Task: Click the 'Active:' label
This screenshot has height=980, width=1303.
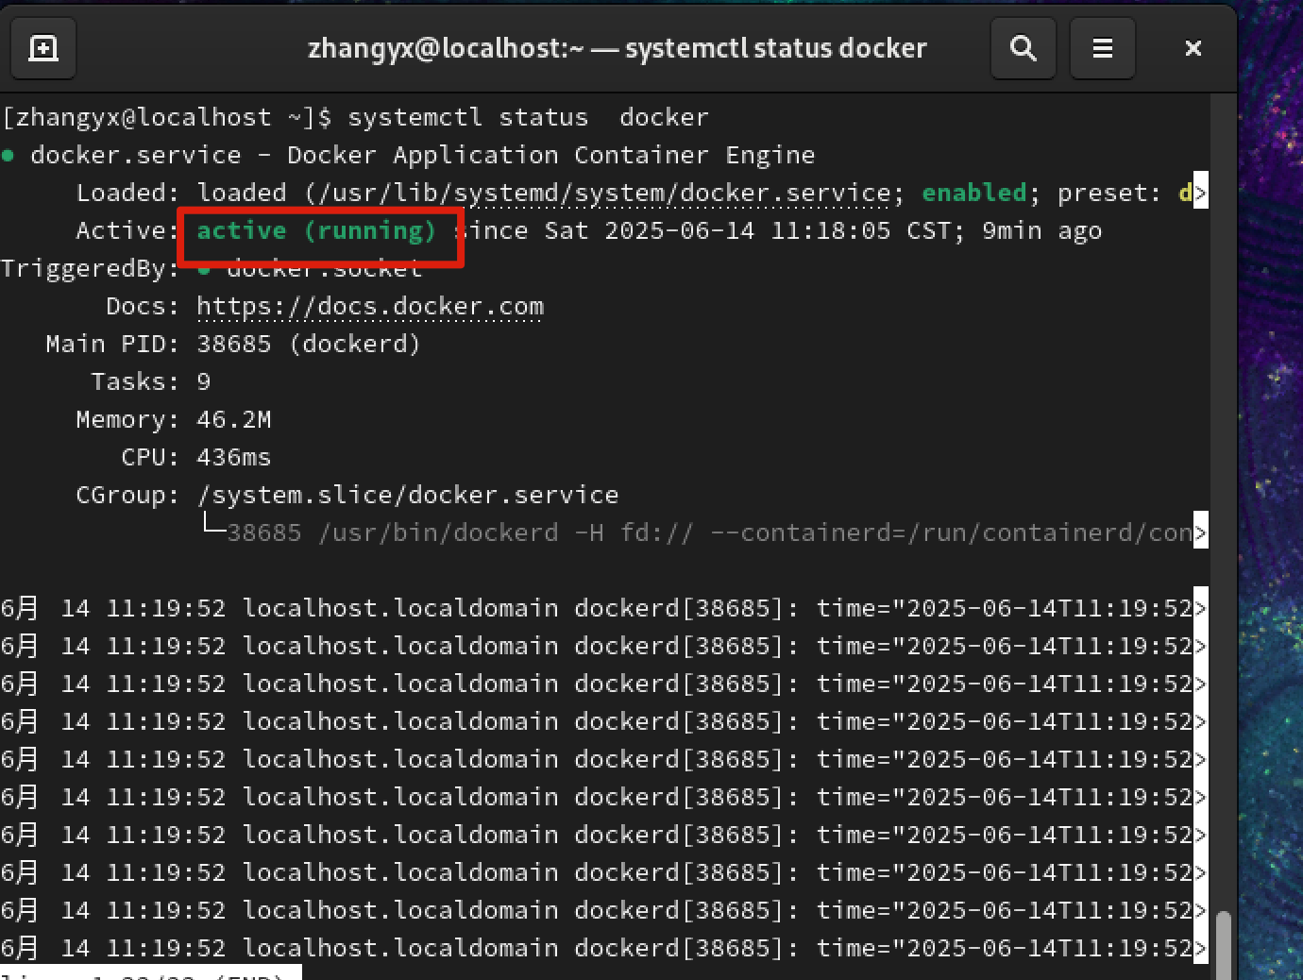Action: [x=128, y=230]
